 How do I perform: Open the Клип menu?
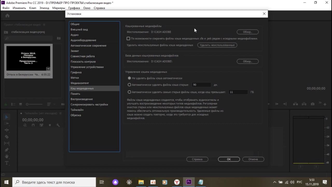(33, 8)
